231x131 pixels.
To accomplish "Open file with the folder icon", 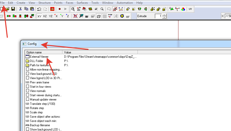I will (x=7, y=9).
